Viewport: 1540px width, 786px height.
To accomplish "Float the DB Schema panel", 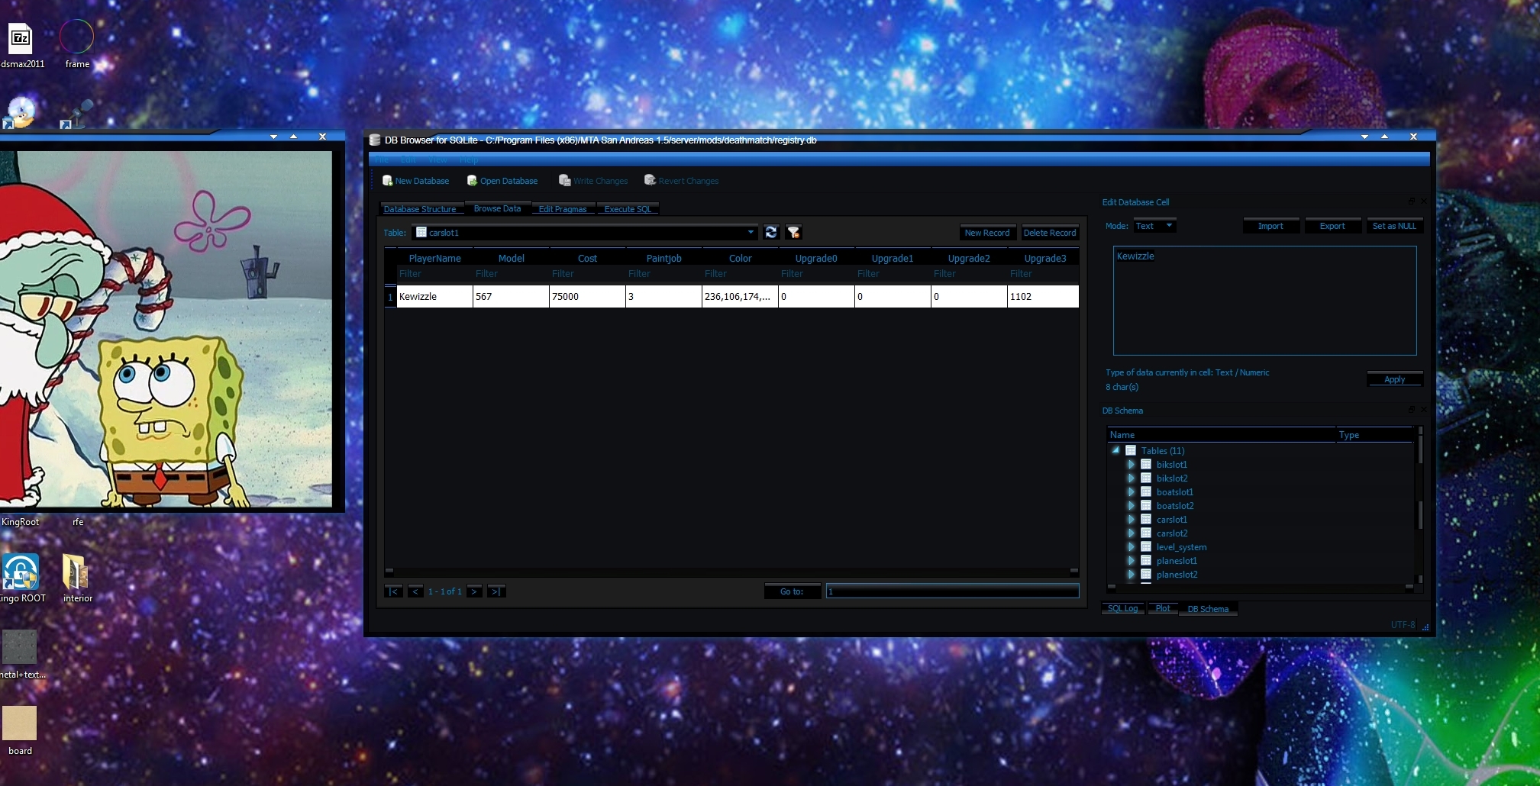I will [1412, 410].
